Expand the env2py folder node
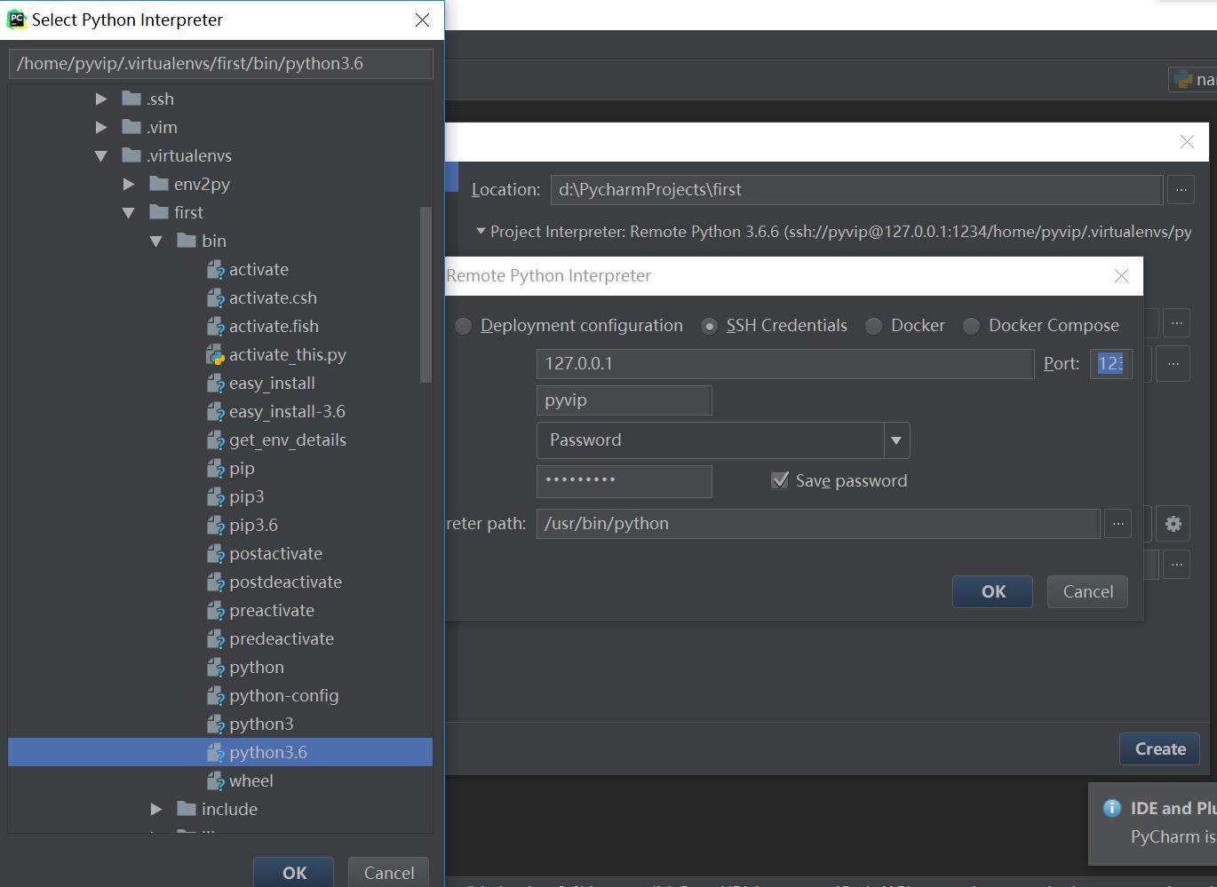The width and height of the screenshot is (1217, 887). pyautogui.click(x=129, y=184)
